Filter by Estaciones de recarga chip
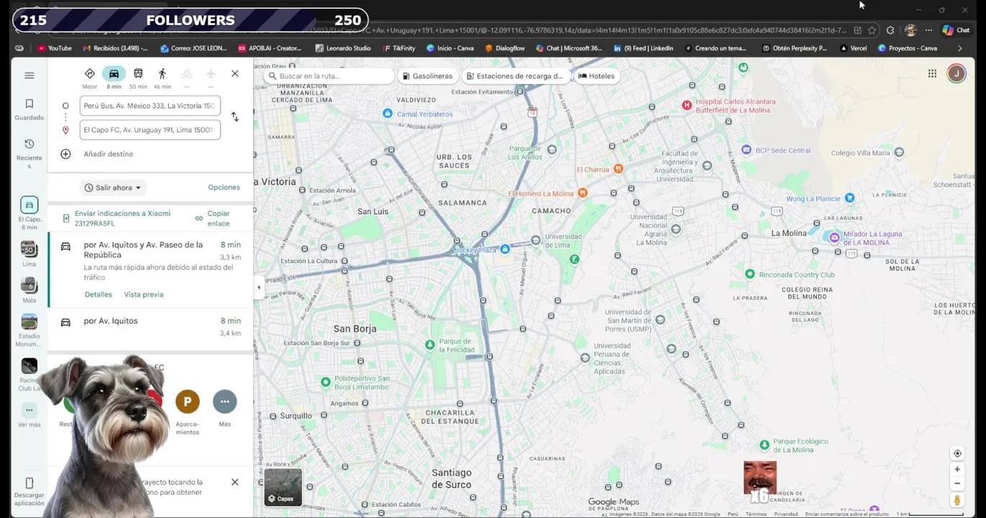 click(514, 76)
